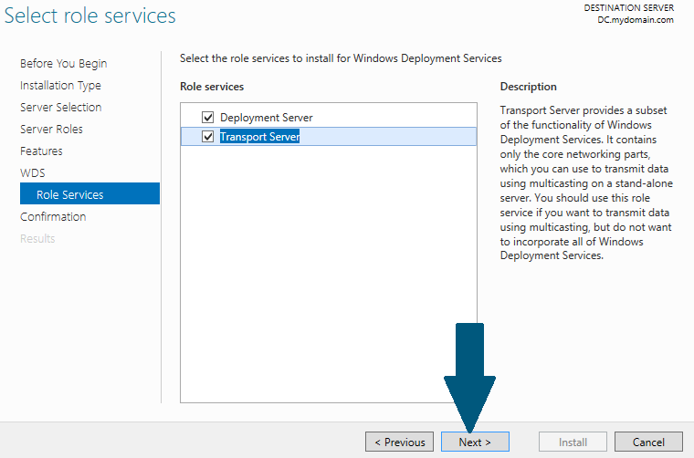Uncheck the Deployment Server checkbox
694x458 pixels.
(x=207, y=117)
